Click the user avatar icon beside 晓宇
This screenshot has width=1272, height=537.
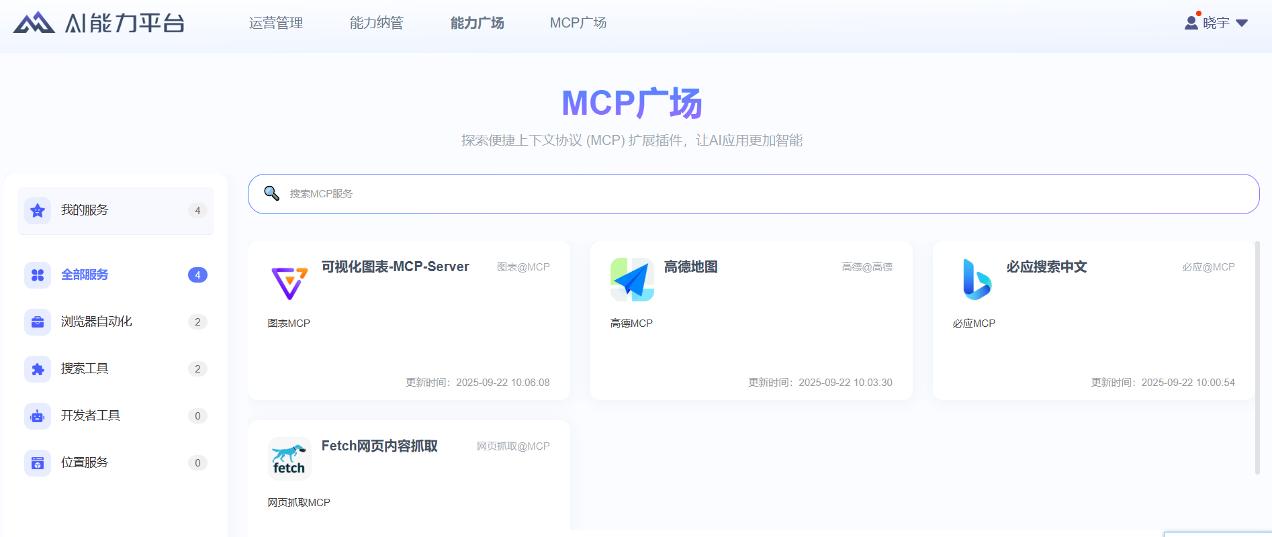tap(1191, 22)
